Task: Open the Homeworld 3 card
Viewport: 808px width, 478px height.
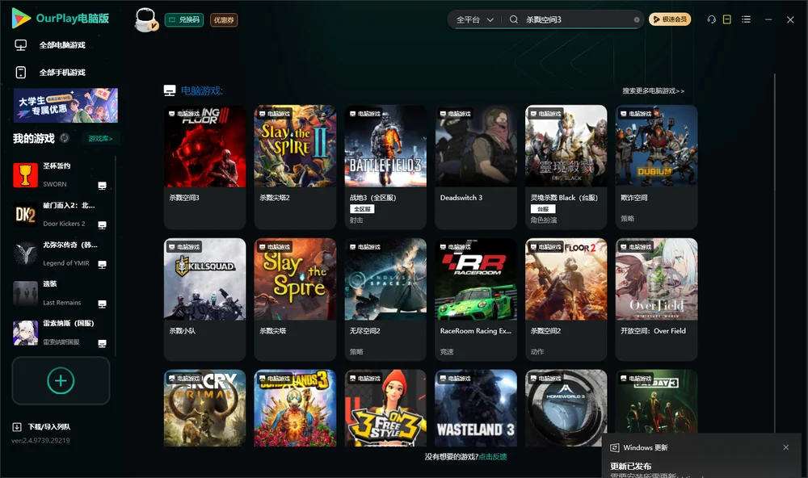Action: 566,408
